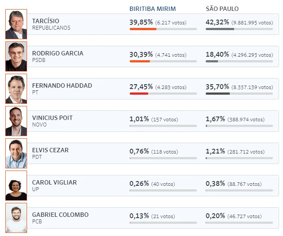Click Rodrigo Garcia's São Paulo vote bar

[212, 62]
